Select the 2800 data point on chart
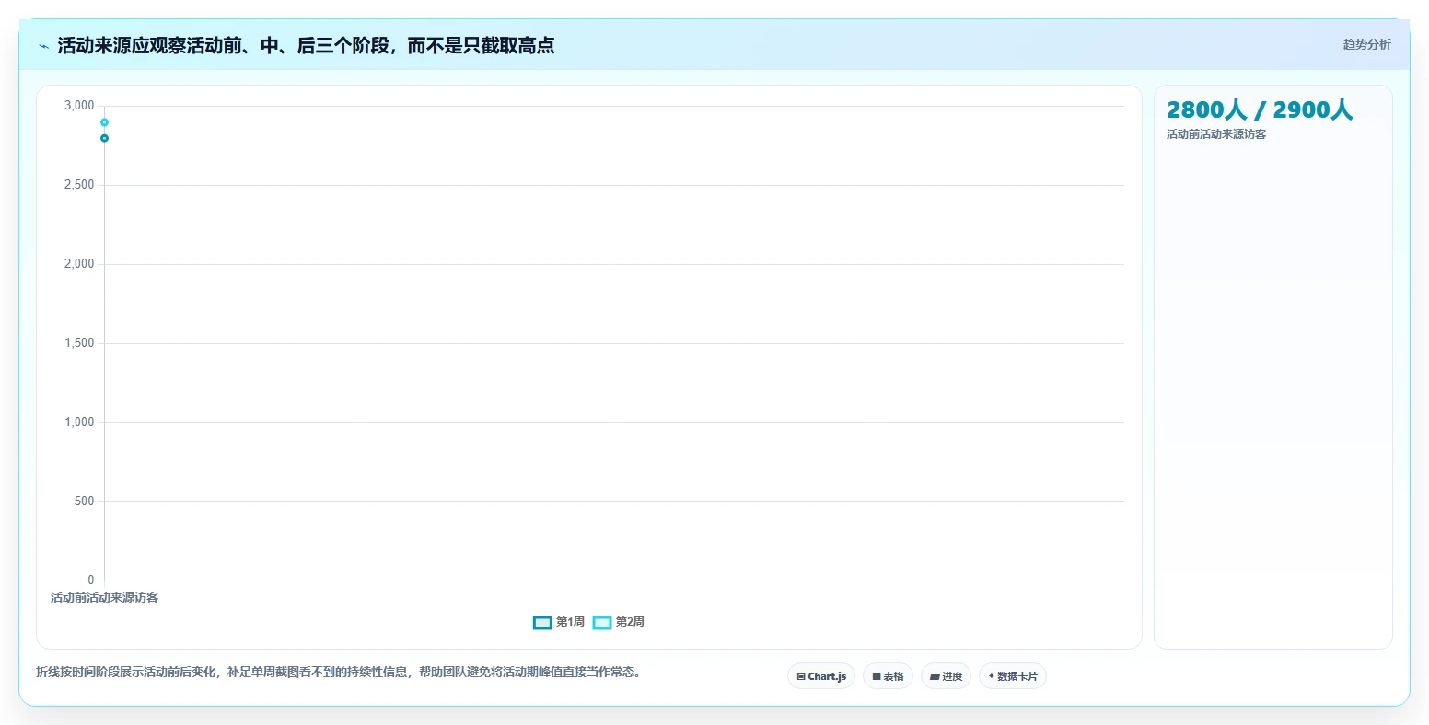Image resolution: width=1429 pixels, height=725 pixels. click(104, 138)
